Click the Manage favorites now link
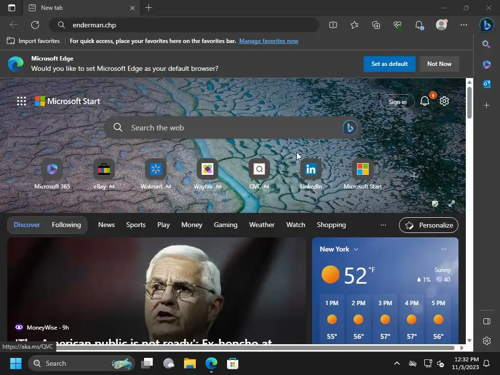This screenshot has width=500, height=375. 269,41
